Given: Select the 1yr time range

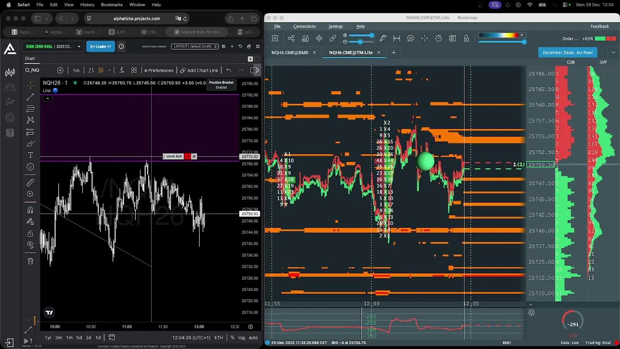Looking at the screenshot, I should tap(48, 337).
